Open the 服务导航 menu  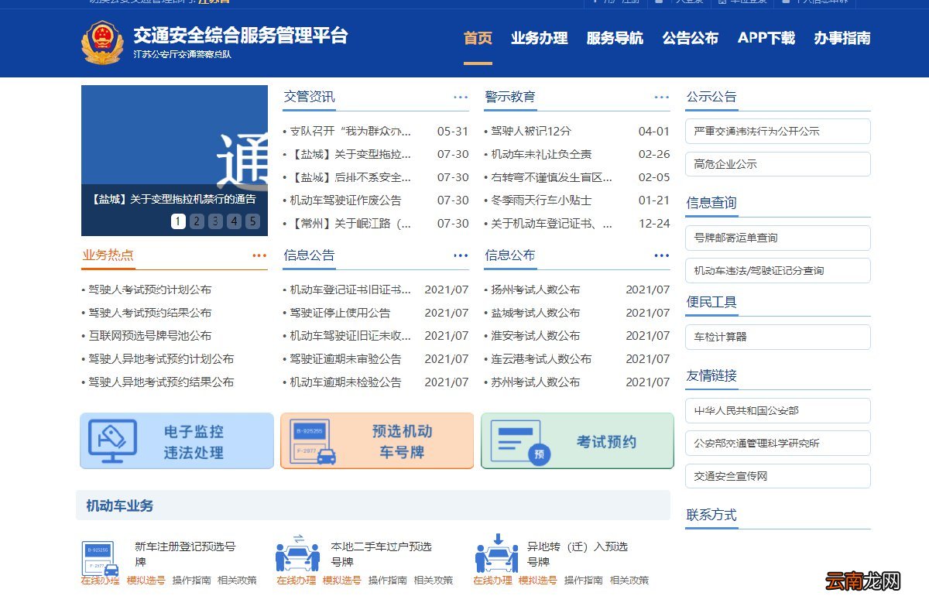[x=615, y=38]
